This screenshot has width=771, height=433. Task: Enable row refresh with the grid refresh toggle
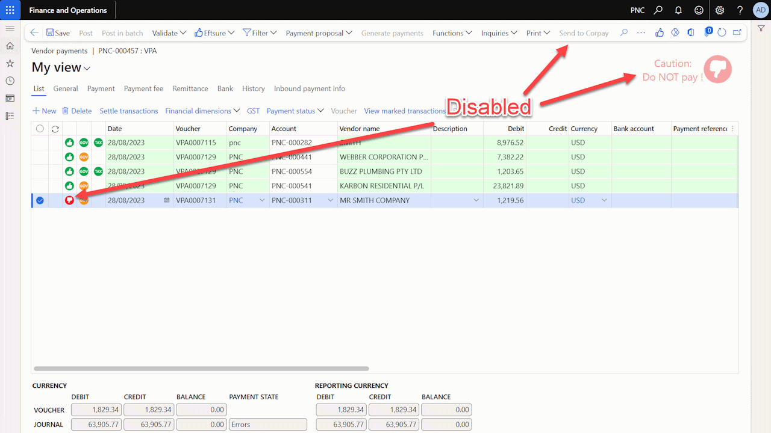click(x=55, y=128)
